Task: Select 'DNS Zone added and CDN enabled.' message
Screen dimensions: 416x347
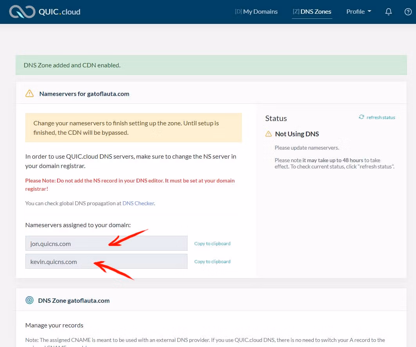Action: pos(72,65)
